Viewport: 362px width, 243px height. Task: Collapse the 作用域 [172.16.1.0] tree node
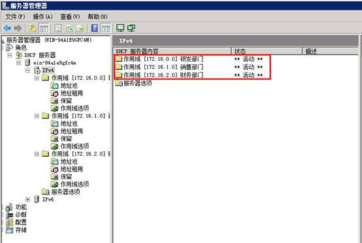click(37, 116)
